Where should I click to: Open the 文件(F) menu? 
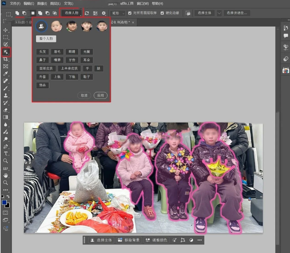tap(15, 3)
